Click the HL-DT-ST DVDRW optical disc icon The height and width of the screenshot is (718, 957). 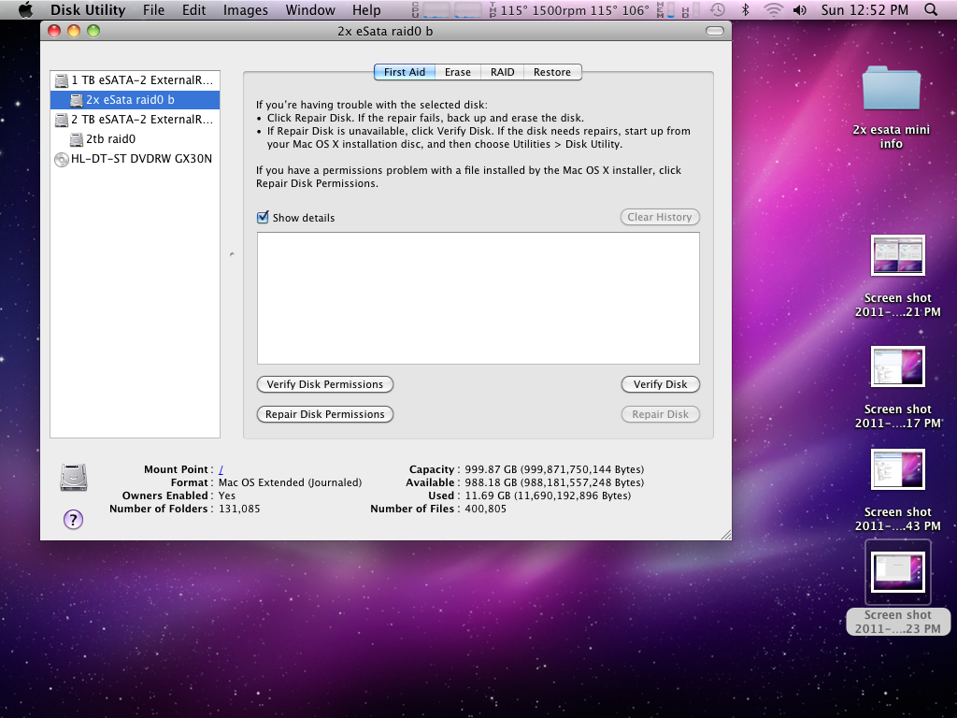coord(61,159)
